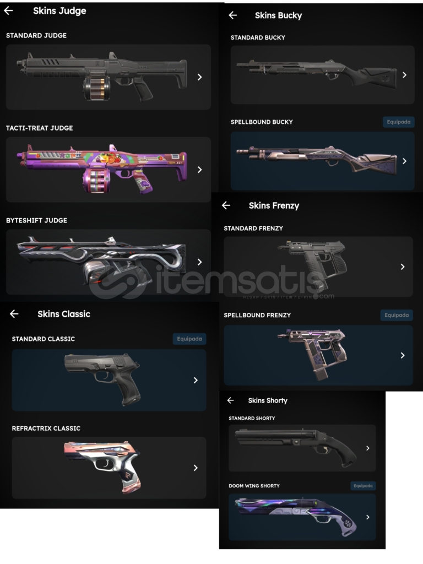
Task: Click Equipada badge on Standard Classic
Action: coord(189,339)
